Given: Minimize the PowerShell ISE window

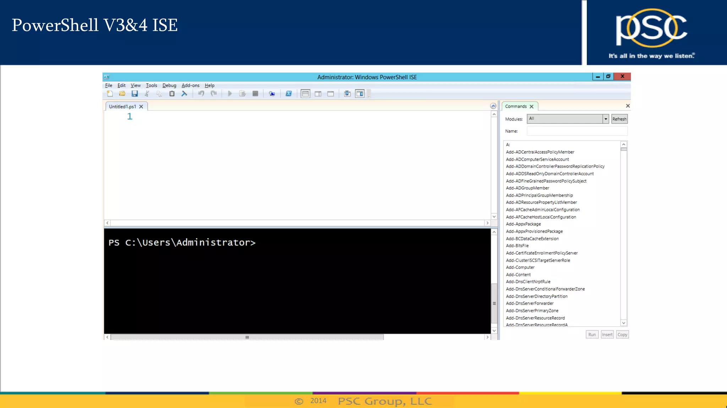Looking at the screenshot, I should 598,76.
